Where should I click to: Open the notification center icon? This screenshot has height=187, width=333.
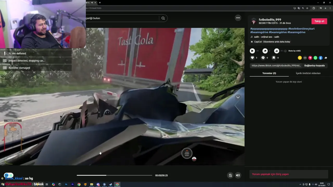click(x=329, y=184)
